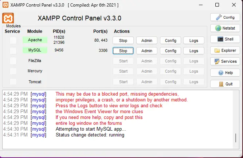The width and height of the screenshot is (243, 158).
Task: Click the Port(s) column header
Action: (100, 31)
